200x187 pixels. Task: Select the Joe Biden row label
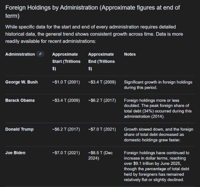click(x=15, y=153)
